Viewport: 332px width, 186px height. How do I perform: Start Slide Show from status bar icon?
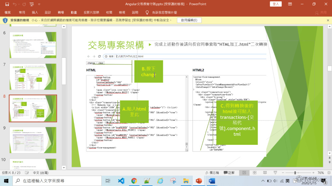coord(275,173)
